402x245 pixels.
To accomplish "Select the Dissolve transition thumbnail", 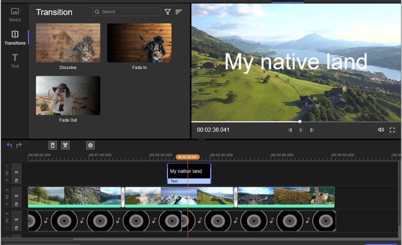I will click(68, 43).
